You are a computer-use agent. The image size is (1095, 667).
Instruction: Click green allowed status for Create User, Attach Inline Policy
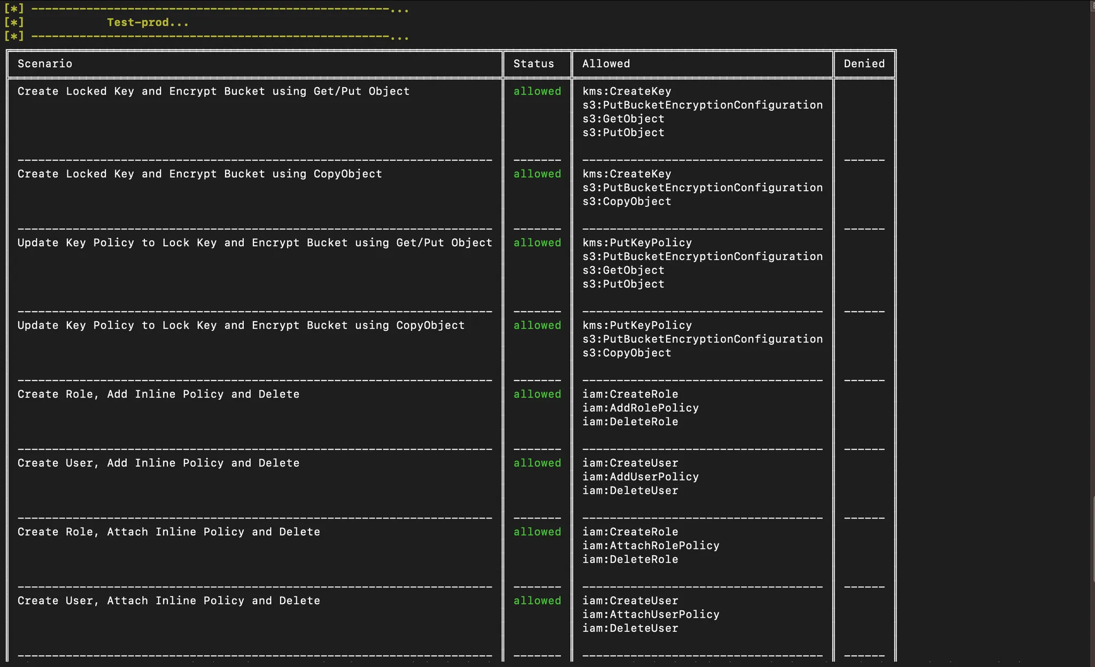click(x=537, y=601)
